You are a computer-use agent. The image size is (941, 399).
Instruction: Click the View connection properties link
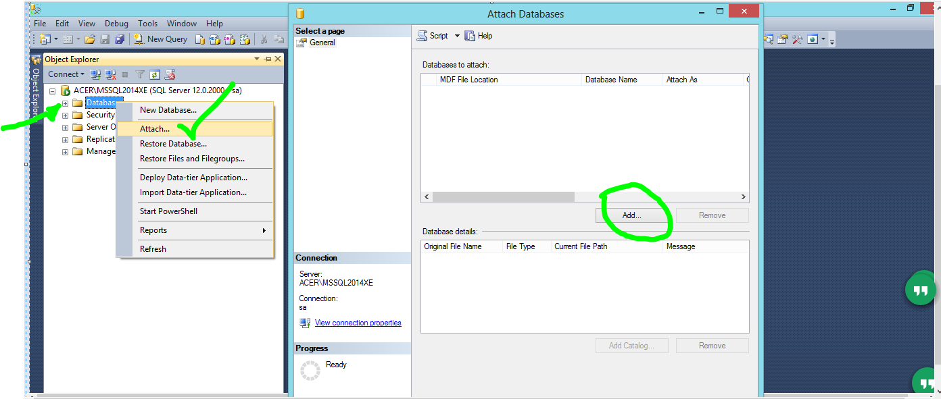pos(358,323)
